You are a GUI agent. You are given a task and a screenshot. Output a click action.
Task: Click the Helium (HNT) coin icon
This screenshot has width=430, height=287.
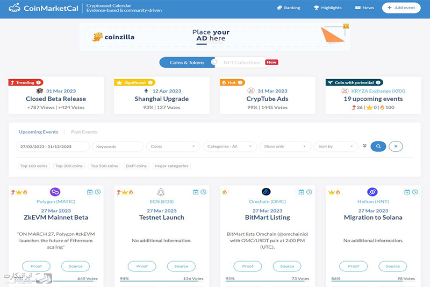372,192
